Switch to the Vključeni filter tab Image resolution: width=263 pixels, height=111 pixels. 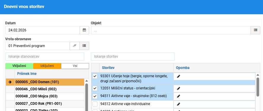point(19,66)
